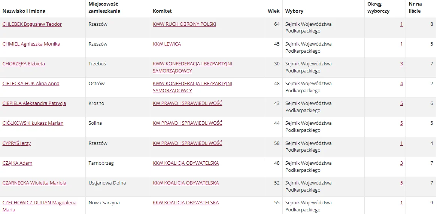This screenshot has height=214, width=437.
Task: Click the Wiek column header
Action: (x=273, y=11)
